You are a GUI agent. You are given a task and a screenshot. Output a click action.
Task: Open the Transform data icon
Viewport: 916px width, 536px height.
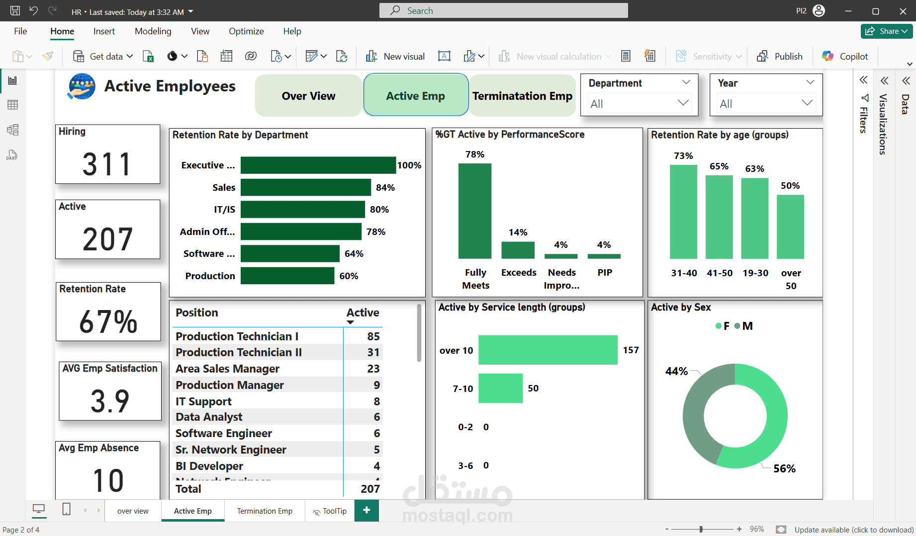pos(311,56)
